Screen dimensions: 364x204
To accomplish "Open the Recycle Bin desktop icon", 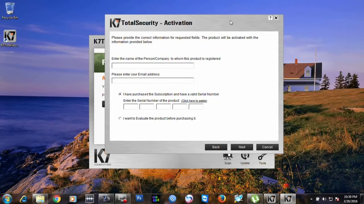I will (x=10, y=11).
